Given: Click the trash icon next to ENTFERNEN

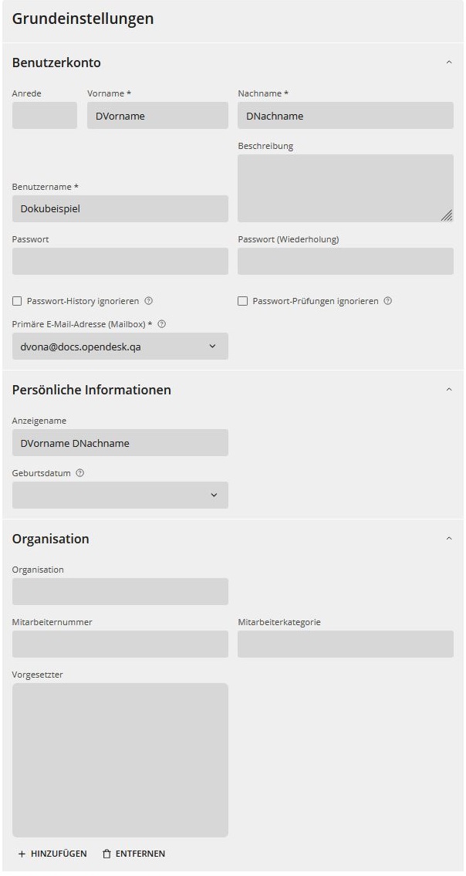Looking at the screenshot, I should [106, 854].
